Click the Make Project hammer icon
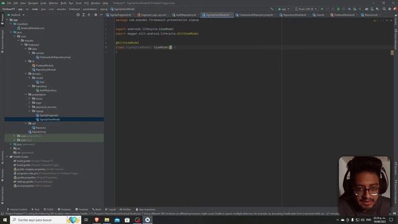 tap(272, 9)
